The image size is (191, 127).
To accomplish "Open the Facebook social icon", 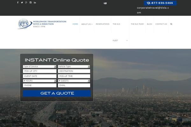I will coord(18,3).
